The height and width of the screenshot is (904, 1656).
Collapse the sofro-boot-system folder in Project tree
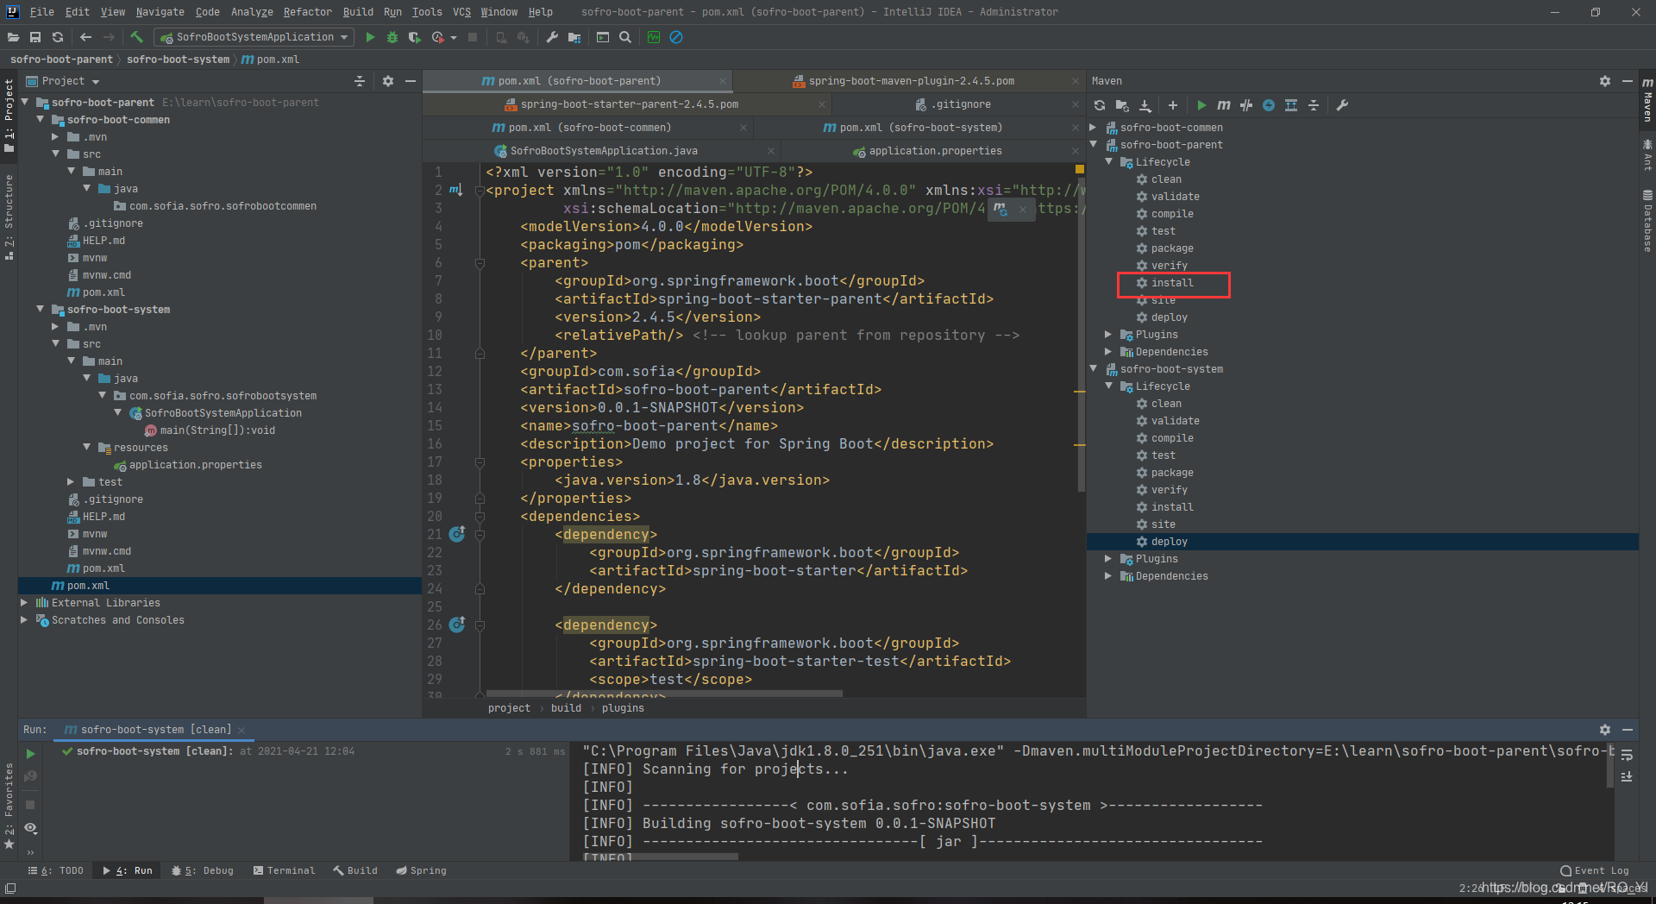[41, 309]
